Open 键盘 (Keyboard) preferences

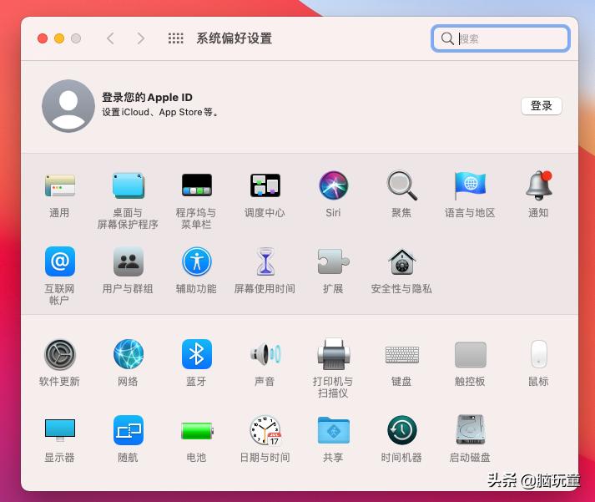coord(402,355)
